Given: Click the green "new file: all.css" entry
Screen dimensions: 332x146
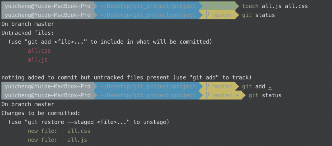Looking at the screenshot, I should [59, 131].
